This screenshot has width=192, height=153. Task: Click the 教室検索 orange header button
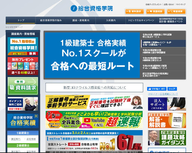tap(176, 11)
